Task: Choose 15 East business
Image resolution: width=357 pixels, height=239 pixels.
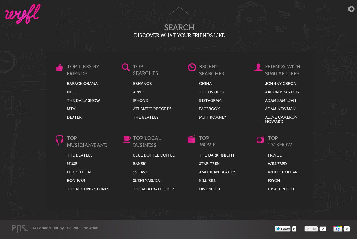Action: [x=140, y=172]
